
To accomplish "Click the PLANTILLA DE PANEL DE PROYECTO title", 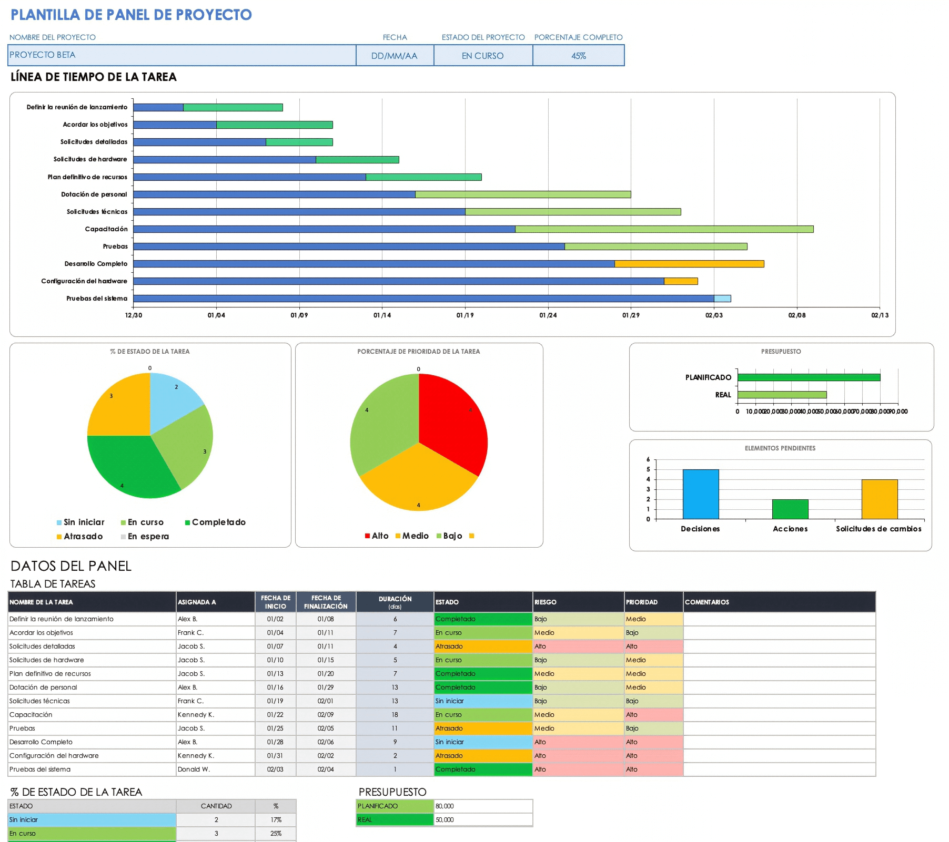I will coord(132,15).
